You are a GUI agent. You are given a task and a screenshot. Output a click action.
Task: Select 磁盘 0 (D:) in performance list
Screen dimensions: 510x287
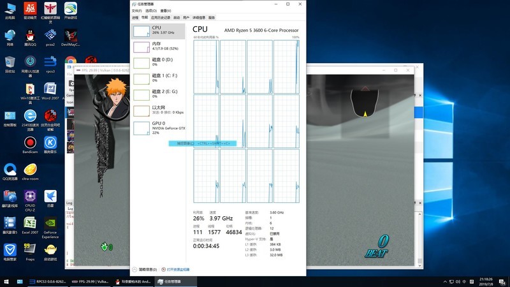(x=158, y=62)
